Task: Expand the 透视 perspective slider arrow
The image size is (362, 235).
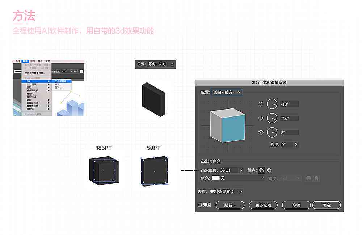Action: 296,144
